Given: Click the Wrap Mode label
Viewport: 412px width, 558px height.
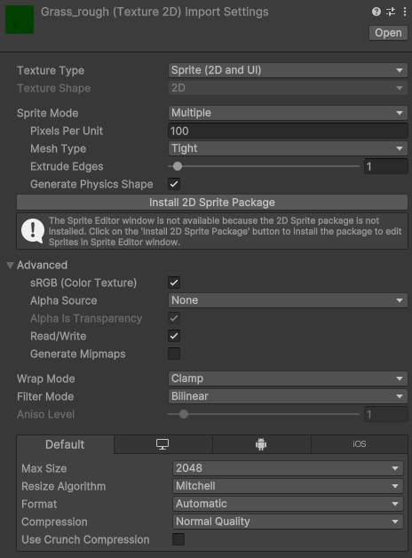Looking at the screenshot, I should click(x=46, y=379).
